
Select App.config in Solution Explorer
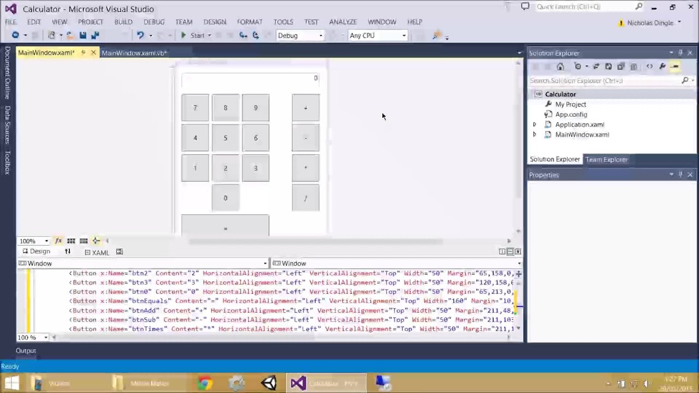571,114
